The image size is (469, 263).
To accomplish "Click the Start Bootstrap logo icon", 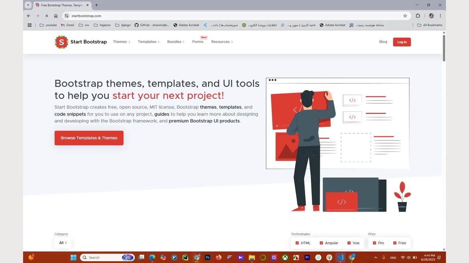I will pos(62,42).
